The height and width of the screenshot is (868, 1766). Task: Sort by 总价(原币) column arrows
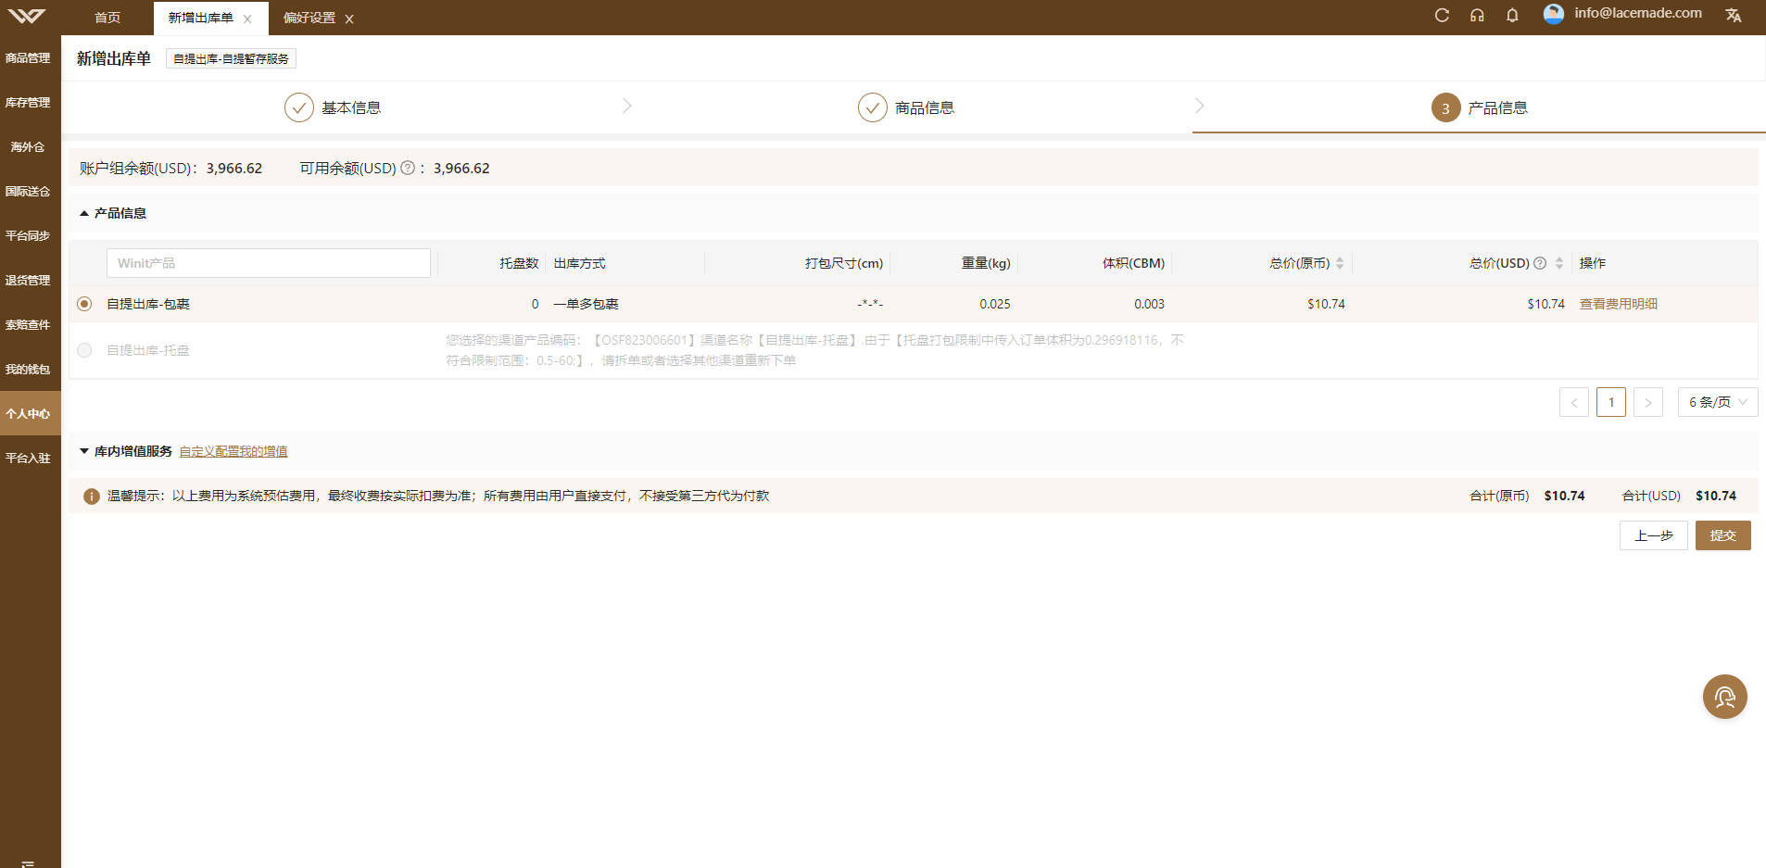coord(1340,263)
